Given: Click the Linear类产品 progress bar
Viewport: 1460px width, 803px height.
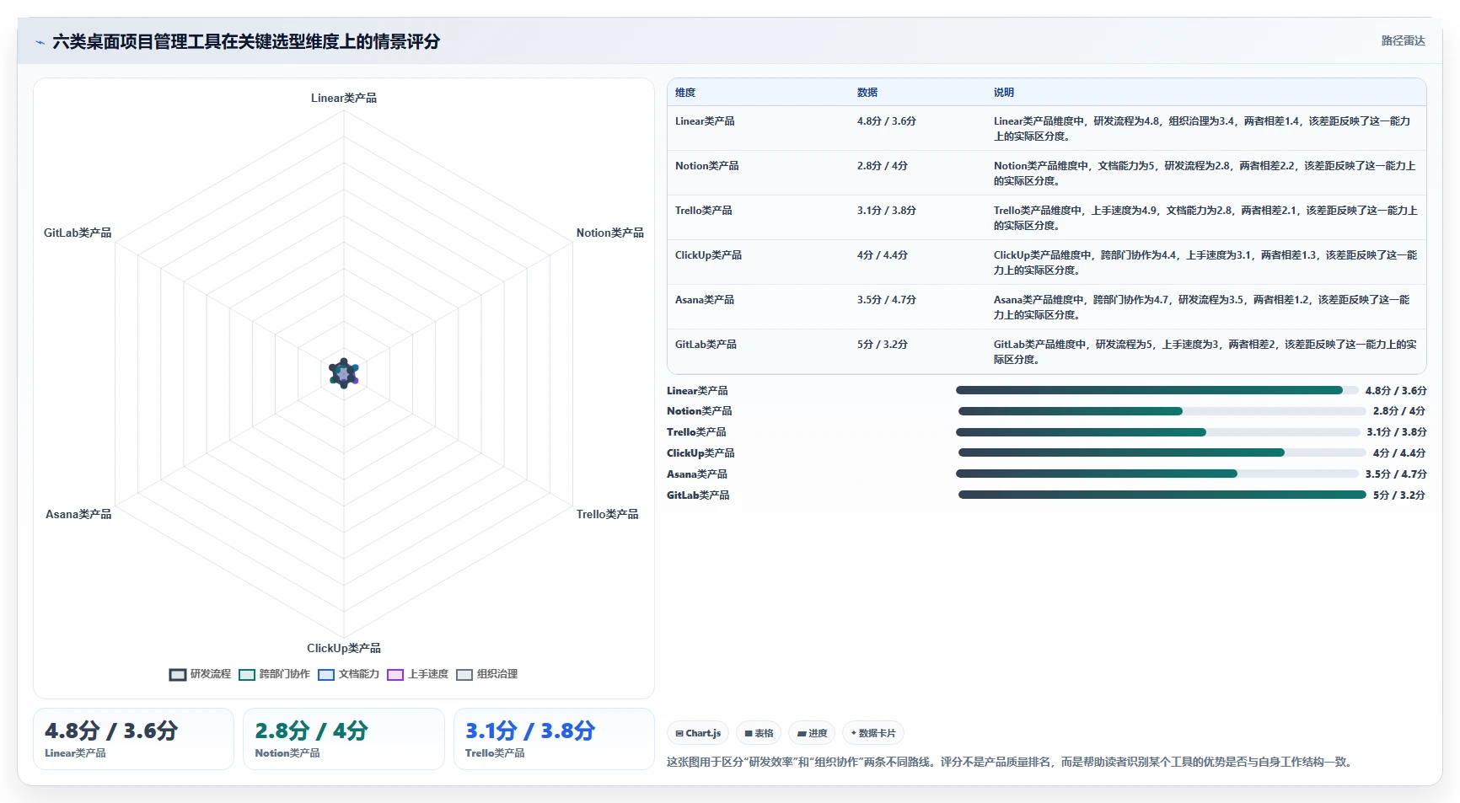Looking at the screenshot, I should 1157,390.
